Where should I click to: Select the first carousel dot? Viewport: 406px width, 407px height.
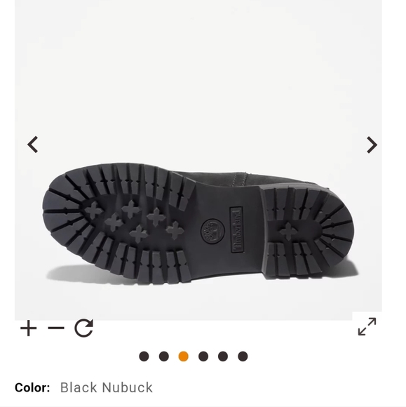[144, 356]
